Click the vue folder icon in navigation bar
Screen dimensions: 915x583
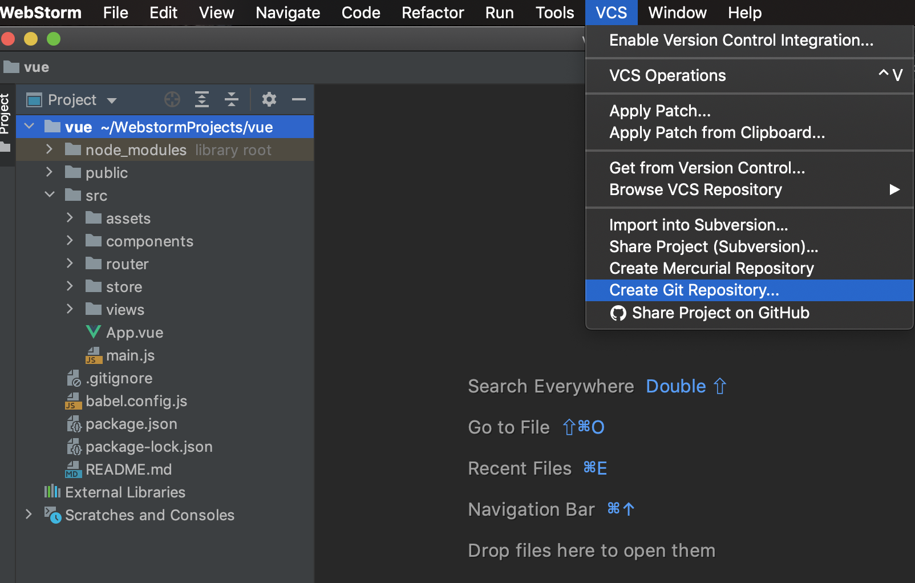[x=11, y=67]
